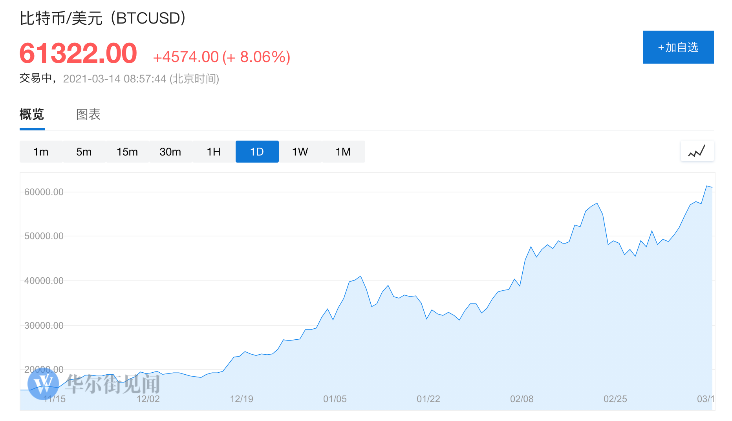Image resolution: width=732 pixels, height=421 pixels.
Task: Click the 12/19 date axis label
Action: click(x=242, y=399)
